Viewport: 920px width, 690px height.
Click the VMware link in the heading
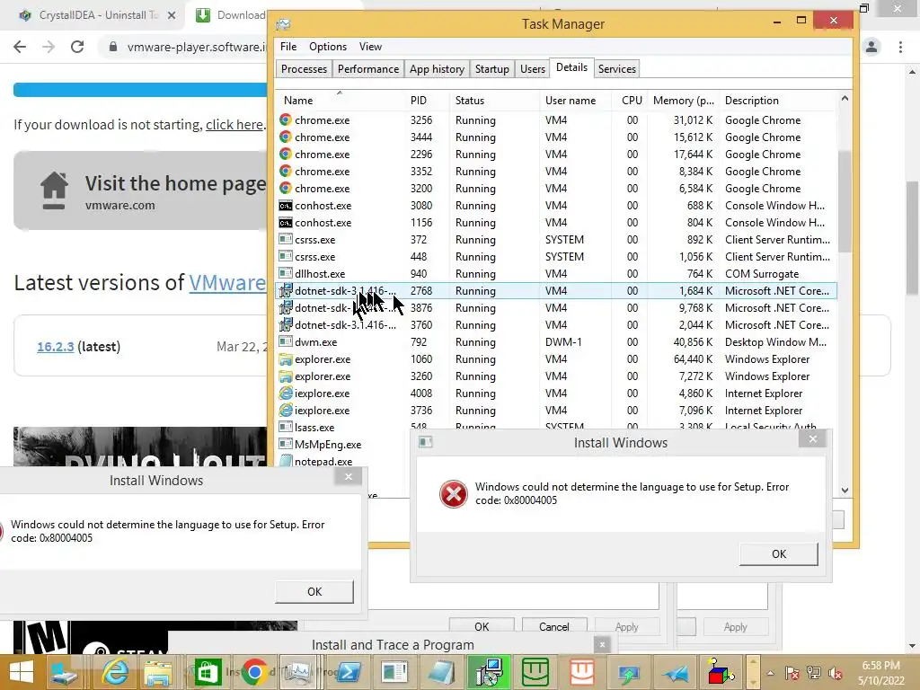[227, 283]
